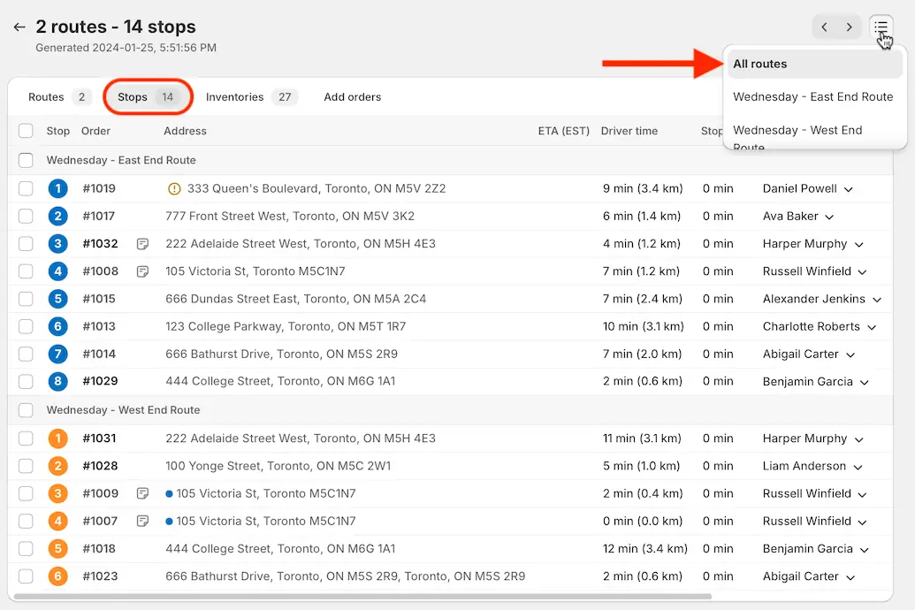Switch to the Routes tab
The image size is (915, 610).
pyautogui.click(x=59, y=97)
